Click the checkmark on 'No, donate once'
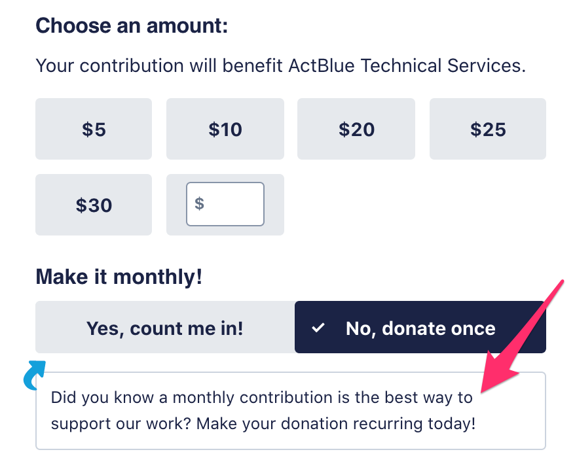Screen dimensions: 575x471 tap(319, 327)
